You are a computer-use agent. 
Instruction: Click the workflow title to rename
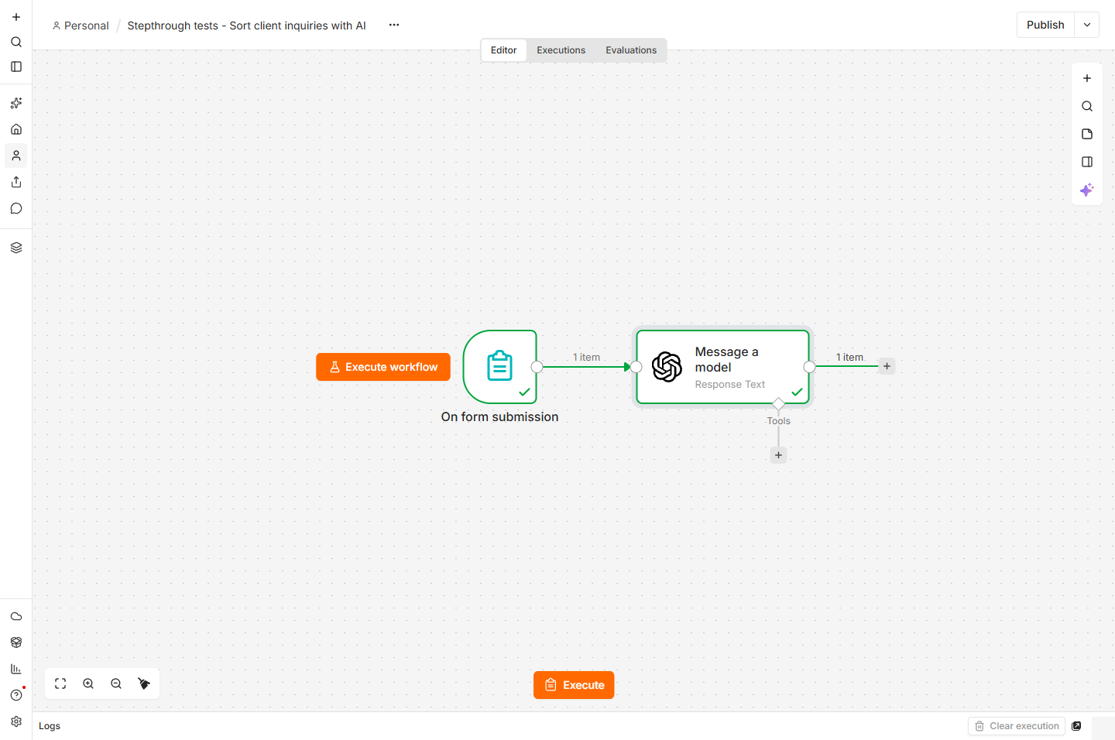click(x=246, y=26)
